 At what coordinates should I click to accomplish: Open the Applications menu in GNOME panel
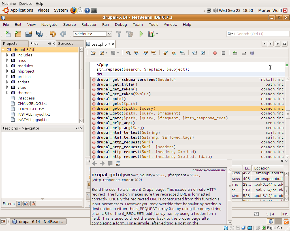[22, 10]
